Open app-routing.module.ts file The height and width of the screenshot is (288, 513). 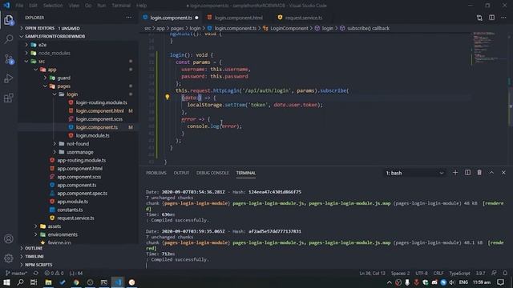pyautogui.click(x=82, y=160)
